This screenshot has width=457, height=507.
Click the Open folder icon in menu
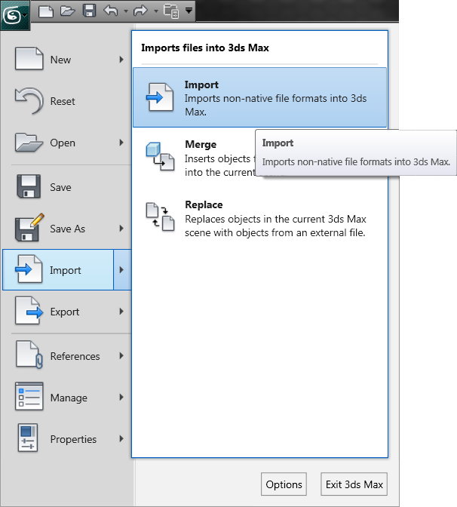pyautogui.click(x=29, y=143)
